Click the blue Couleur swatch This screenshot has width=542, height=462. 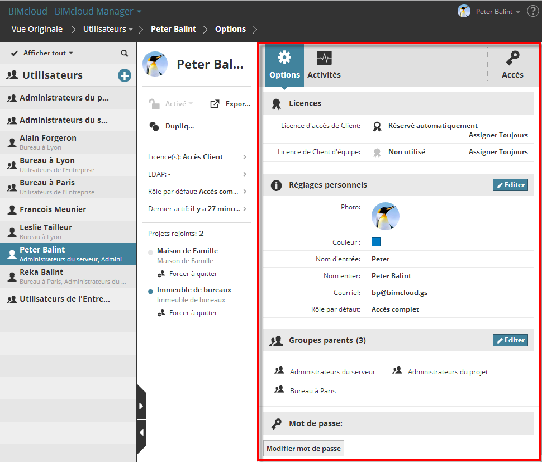[375, 242]
